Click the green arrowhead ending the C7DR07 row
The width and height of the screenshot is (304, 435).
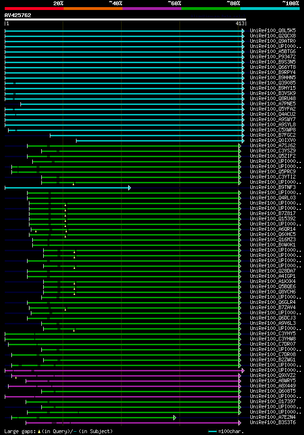(x=240, y=345)
